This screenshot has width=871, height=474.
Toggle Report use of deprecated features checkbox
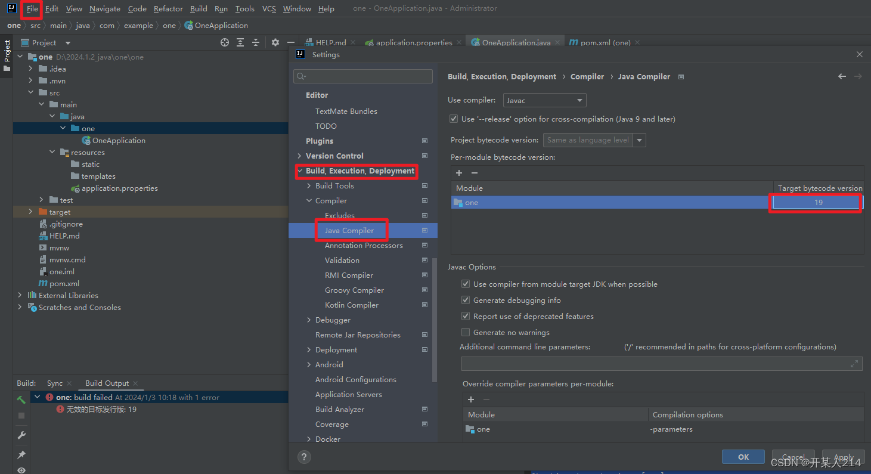click(466, 317)
